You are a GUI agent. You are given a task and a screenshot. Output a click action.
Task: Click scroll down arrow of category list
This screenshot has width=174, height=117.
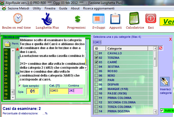coord(155,111)
